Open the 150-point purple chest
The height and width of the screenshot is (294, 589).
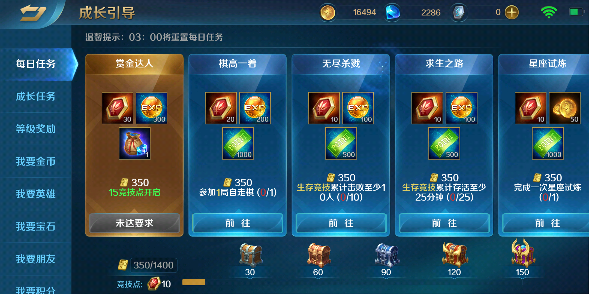tap(523, 253)
